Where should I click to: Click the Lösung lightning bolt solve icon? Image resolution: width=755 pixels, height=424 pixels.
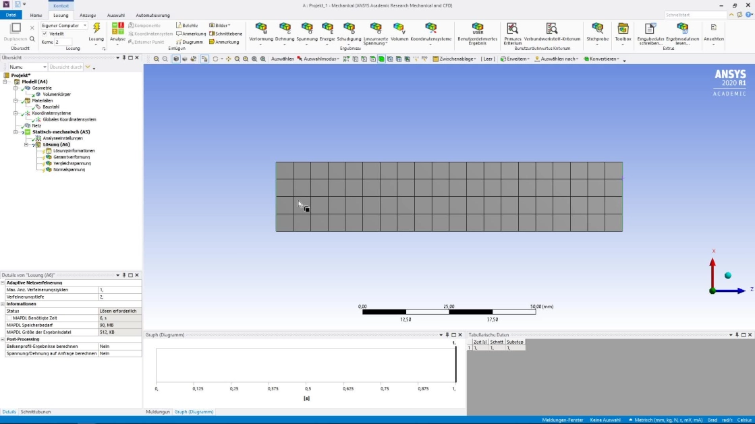96,28
